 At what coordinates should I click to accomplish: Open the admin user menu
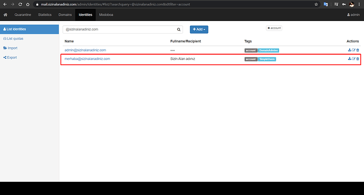click(x=353, y=15)
